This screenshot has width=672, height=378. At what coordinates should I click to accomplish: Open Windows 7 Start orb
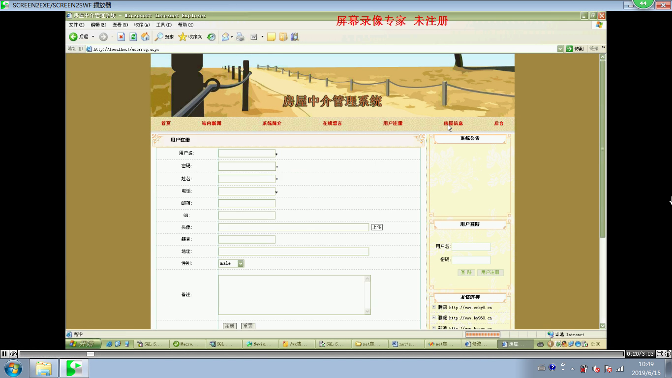13,368
